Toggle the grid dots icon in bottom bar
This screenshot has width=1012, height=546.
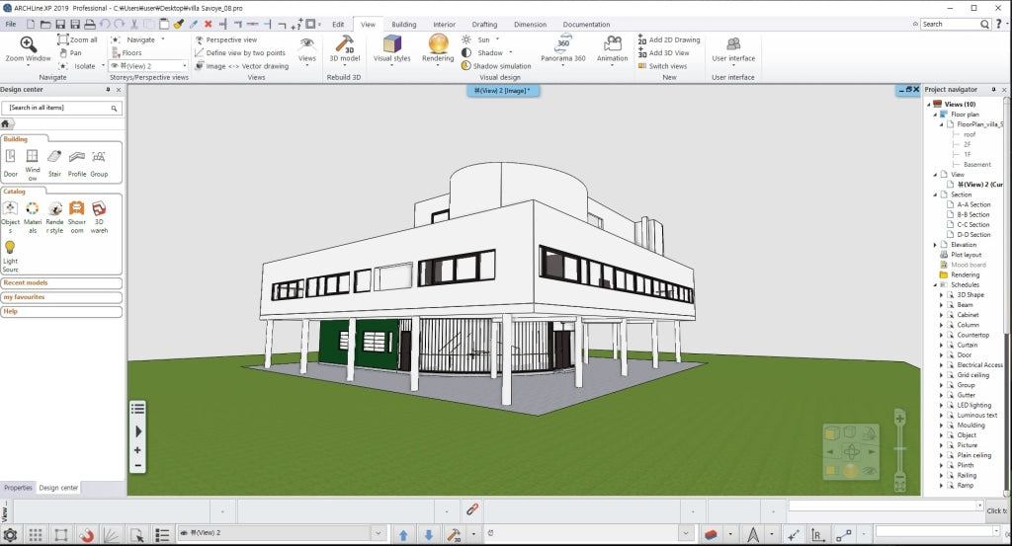[x=36, y=535]
